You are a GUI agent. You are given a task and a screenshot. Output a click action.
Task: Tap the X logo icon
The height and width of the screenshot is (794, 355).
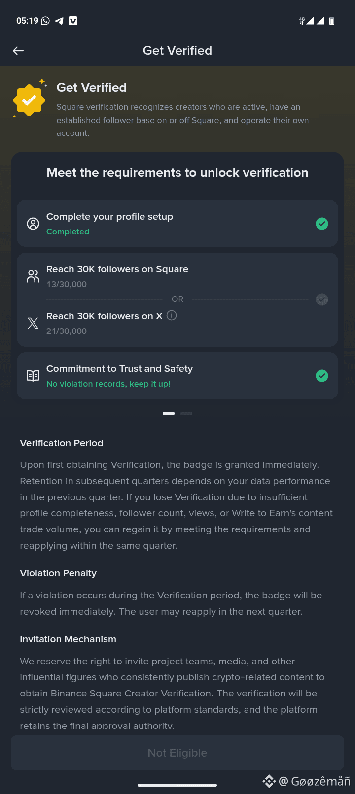tap(33, 323)
